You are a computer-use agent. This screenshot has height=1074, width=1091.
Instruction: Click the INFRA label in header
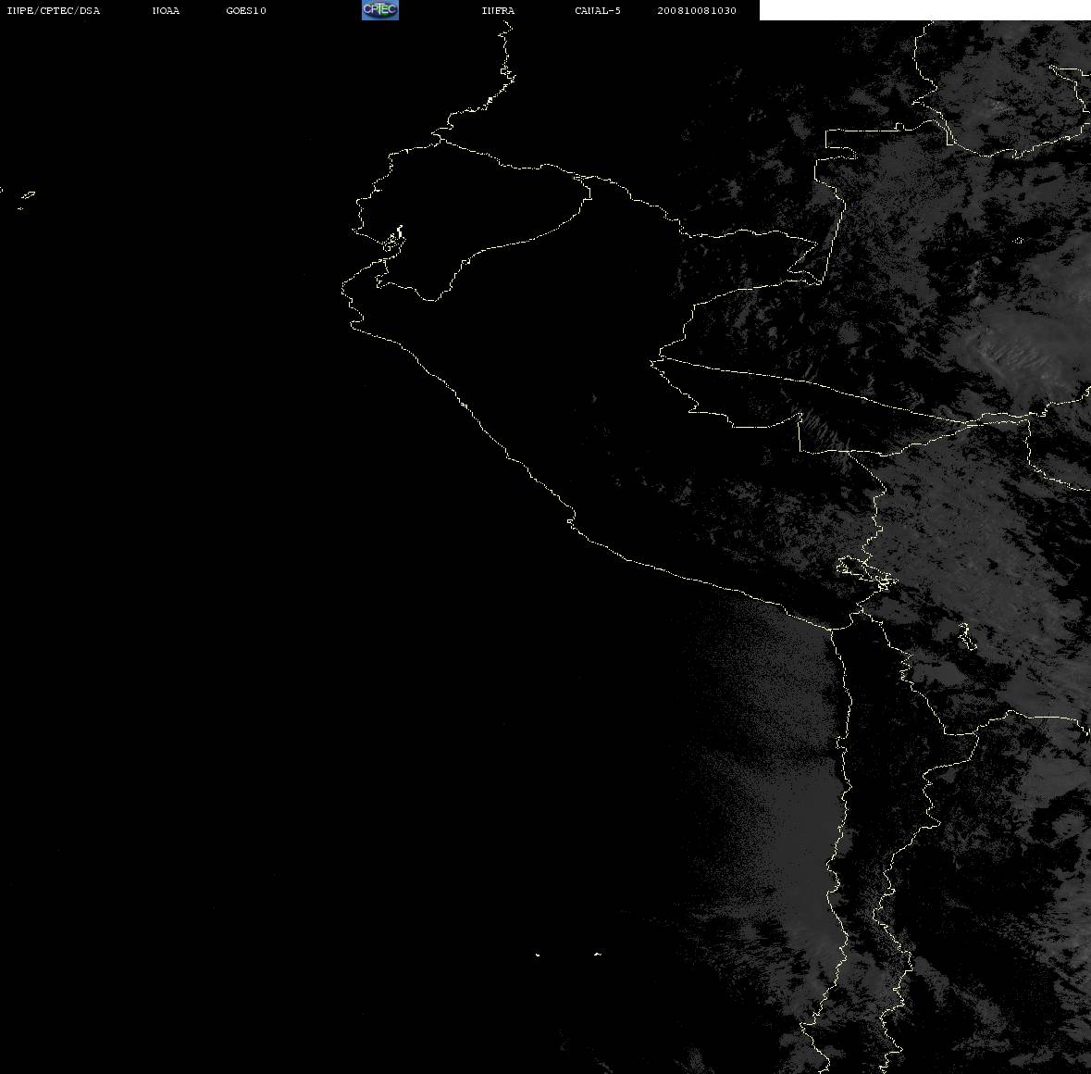pyautogui.click(x=498, y=10)
